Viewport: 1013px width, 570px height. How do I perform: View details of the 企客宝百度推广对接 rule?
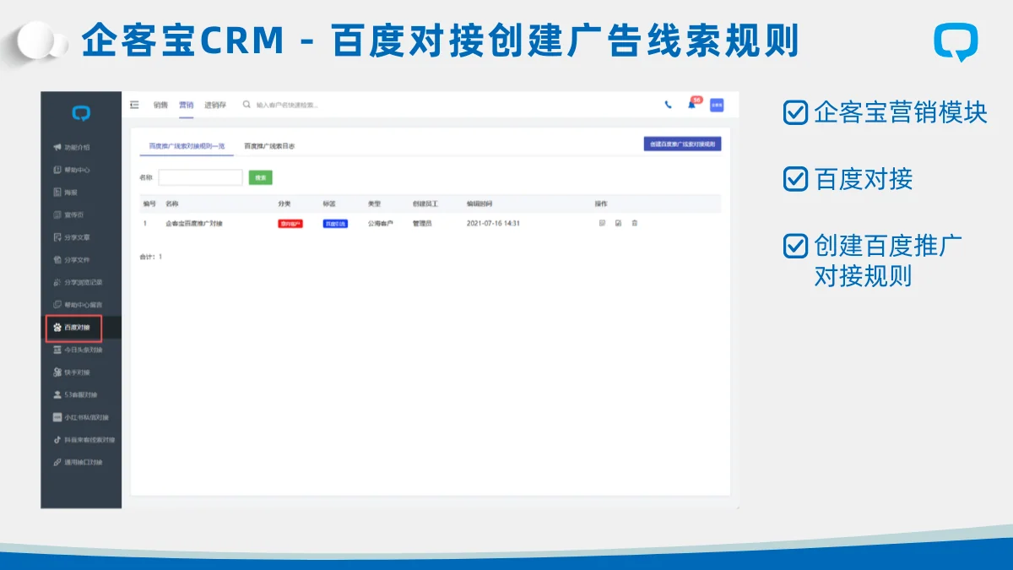[602, 223]
